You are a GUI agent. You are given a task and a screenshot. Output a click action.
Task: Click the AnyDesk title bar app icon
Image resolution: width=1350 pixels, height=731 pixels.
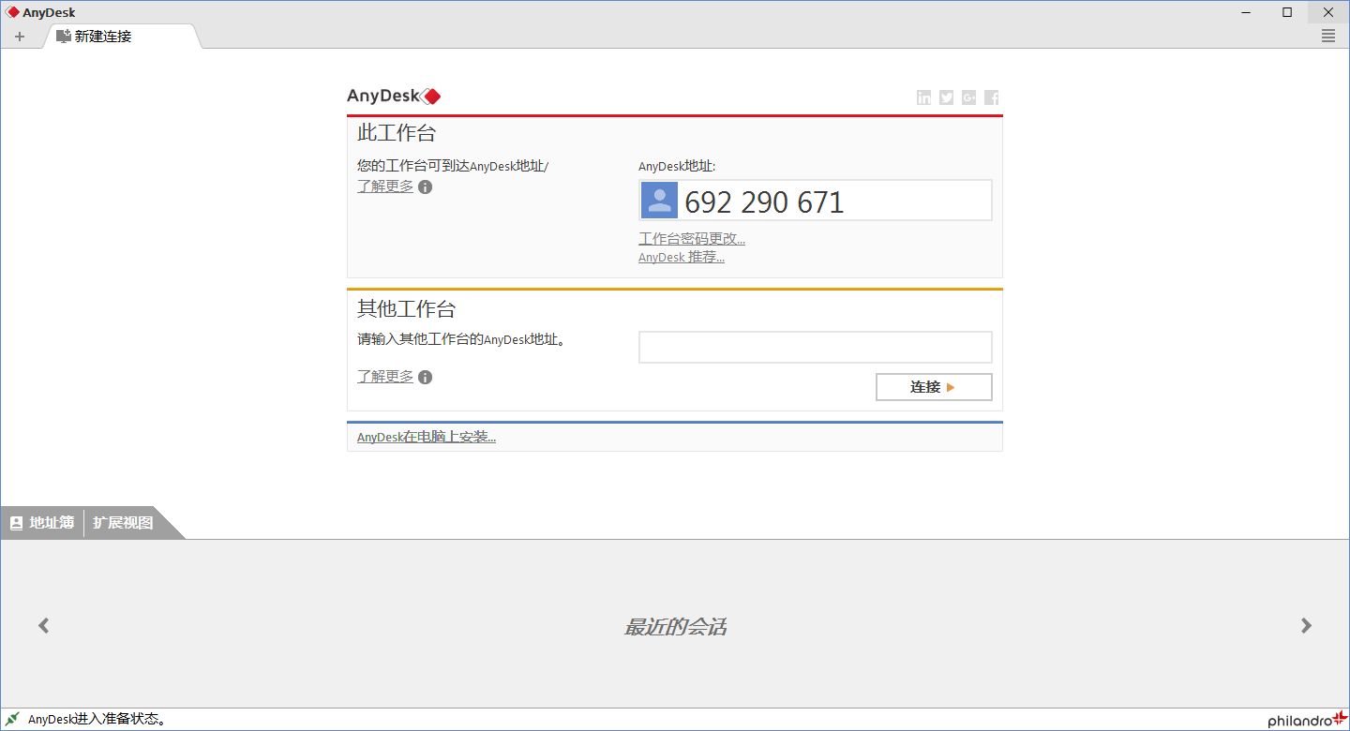(13, 12)
